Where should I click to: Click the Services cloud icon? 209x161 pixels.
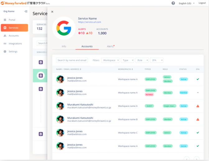[x=5, y=28]
